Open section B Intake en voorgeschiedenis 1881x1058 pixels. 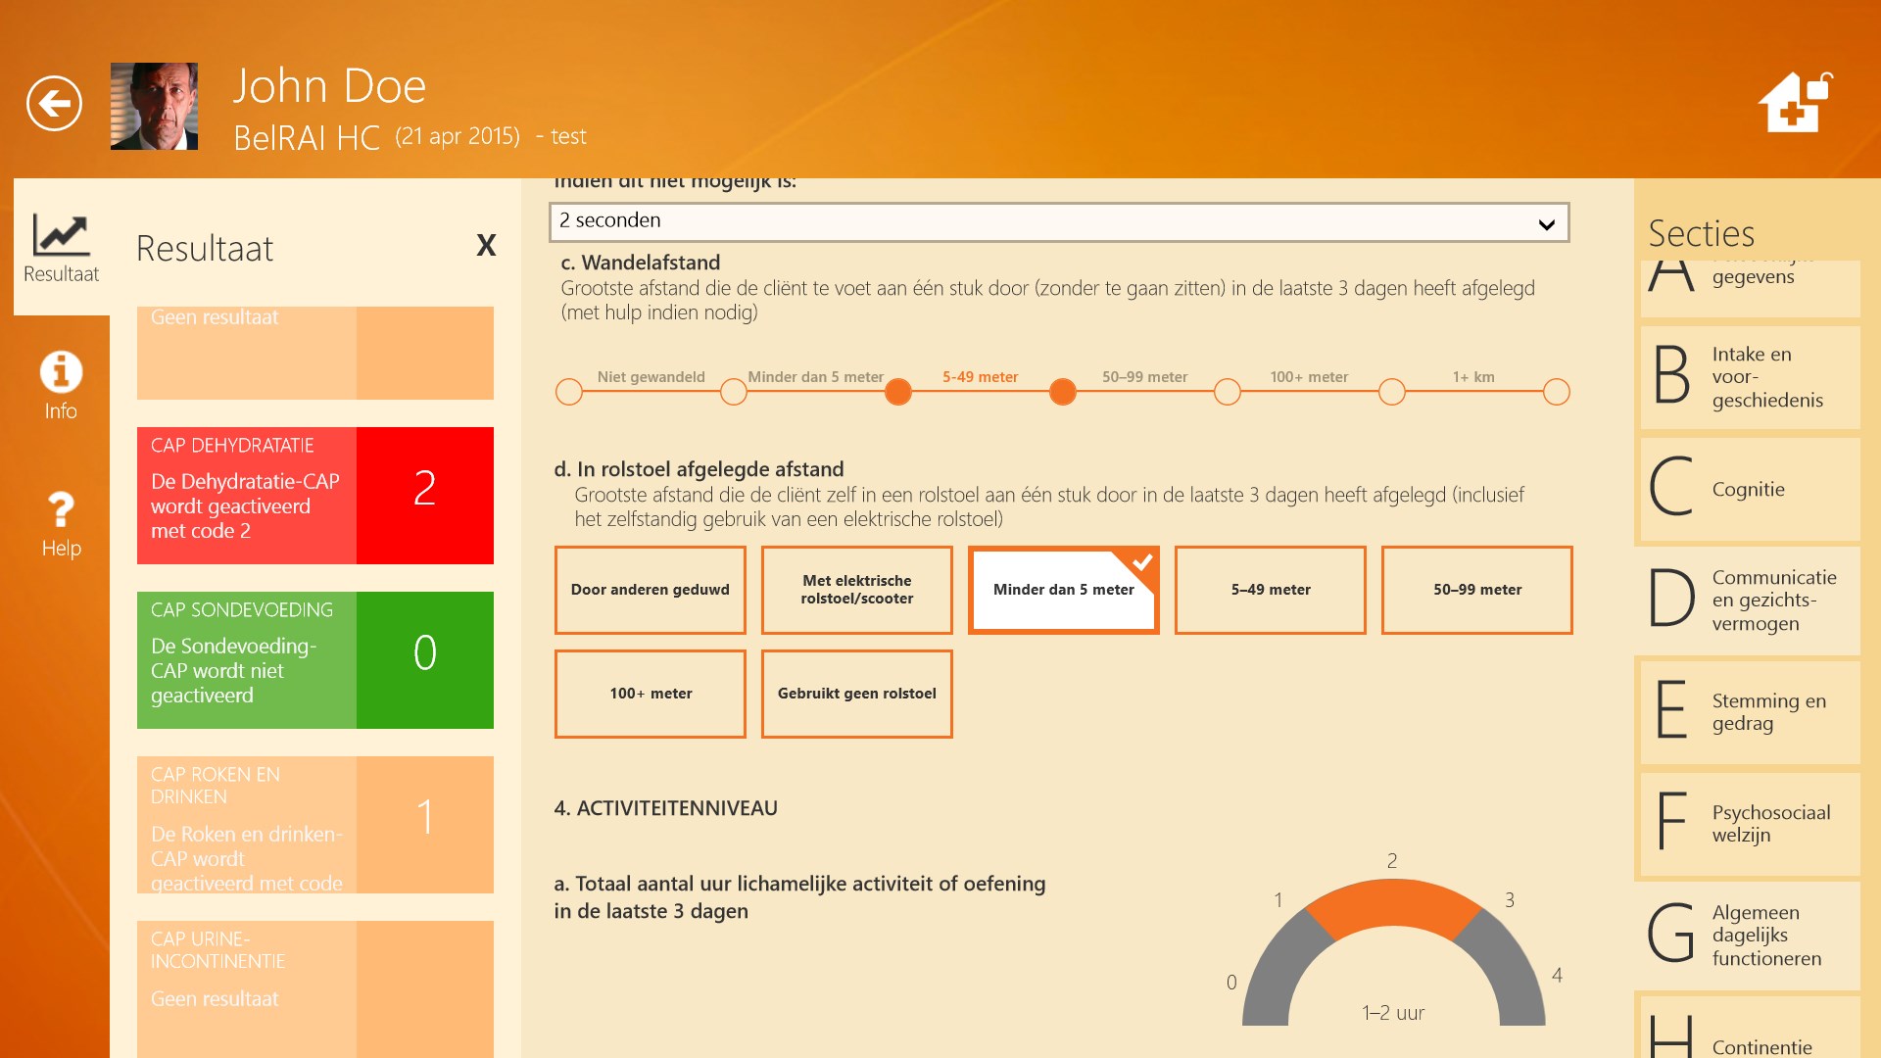tap(1750, 377)
